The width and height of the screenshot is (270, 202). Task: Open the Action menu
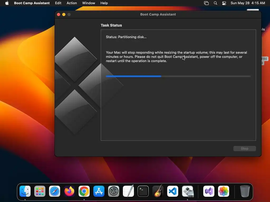[72, 3]
